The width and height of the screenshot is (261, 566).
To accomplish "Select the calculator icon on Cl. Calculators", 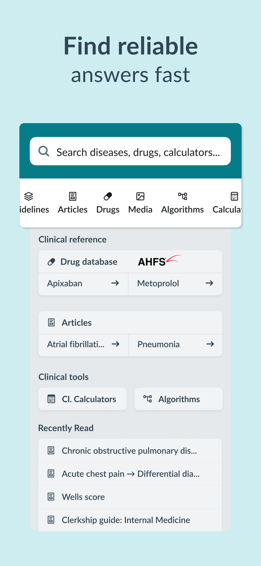I will point(52,398).
